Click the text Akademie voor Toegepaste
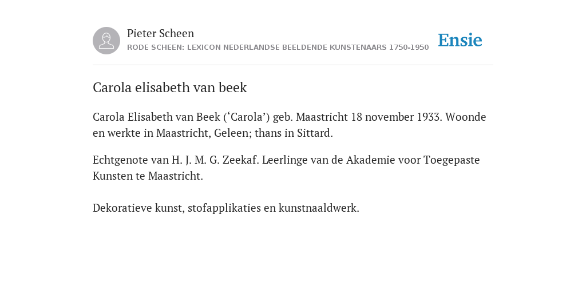586x293 pixels. click(413, 160)
